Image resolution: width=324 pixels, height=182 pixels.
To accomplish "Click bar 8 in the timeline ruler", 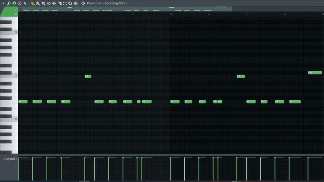I will pos(285,14).
